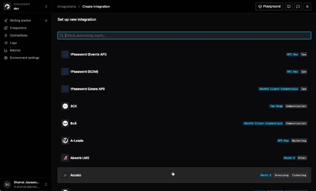Open Getting started in the sidebar
The height and width of the screenshot is (191, 316).
point(20,21)
